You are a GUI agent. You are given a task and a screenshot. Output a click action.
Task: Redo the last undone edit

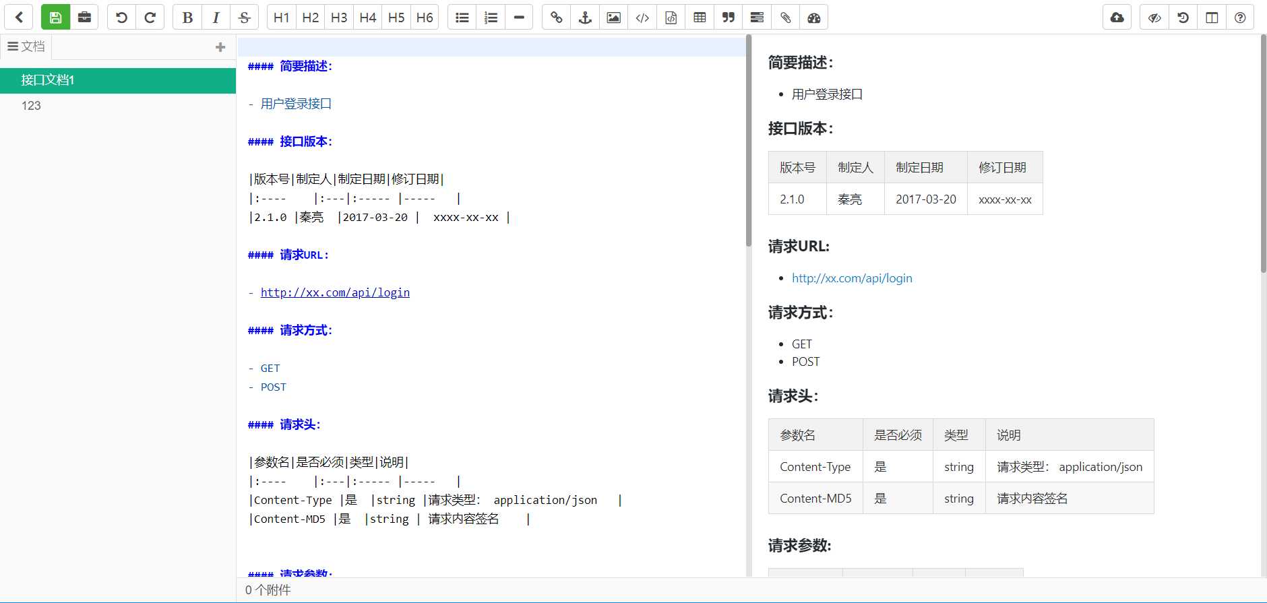pos(150,18)
